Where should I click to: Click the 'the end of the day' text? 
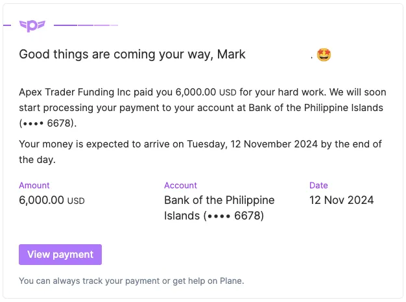pos(200,152)
